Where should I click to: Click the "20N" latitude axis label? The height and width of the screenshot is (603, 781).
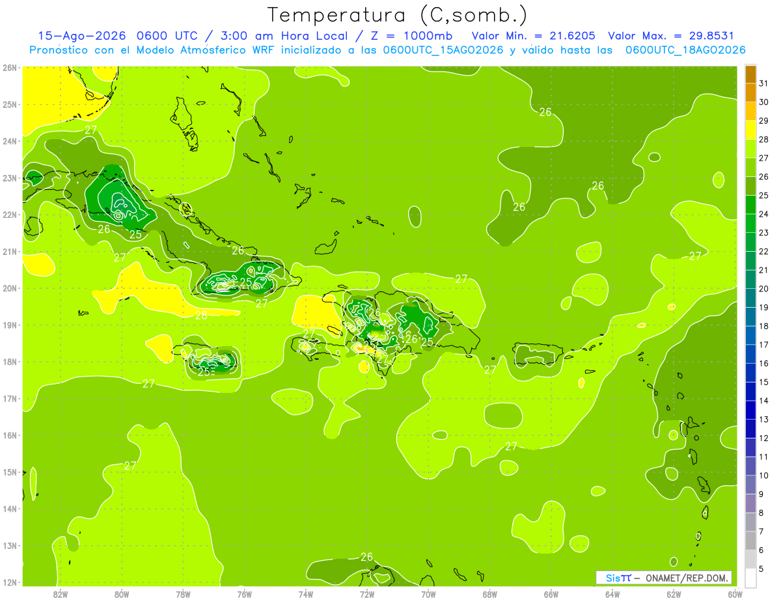pyautogui.click(x=9, y=288)
